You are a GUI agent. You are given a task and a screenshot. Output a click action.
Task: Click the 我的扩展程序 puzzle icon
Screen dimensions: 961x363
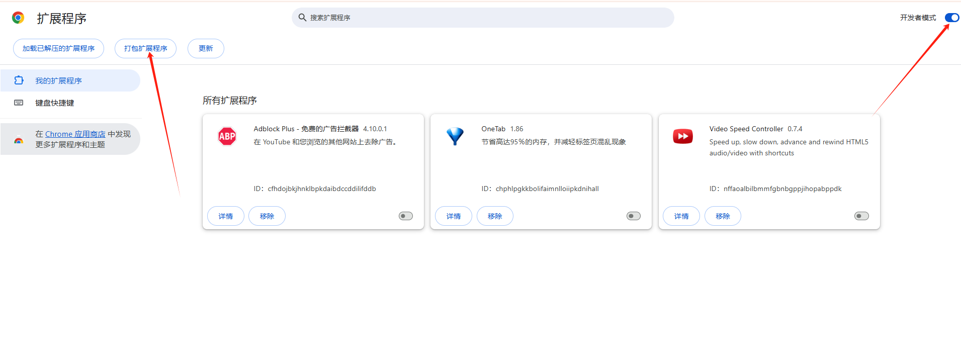click(19, 80)
